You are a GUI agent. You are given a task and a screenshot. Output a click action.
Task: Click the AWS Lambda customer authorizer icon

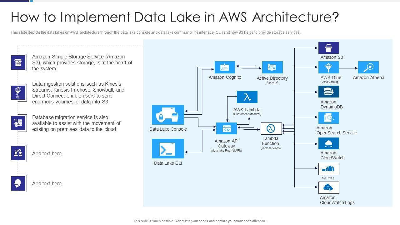247,97
